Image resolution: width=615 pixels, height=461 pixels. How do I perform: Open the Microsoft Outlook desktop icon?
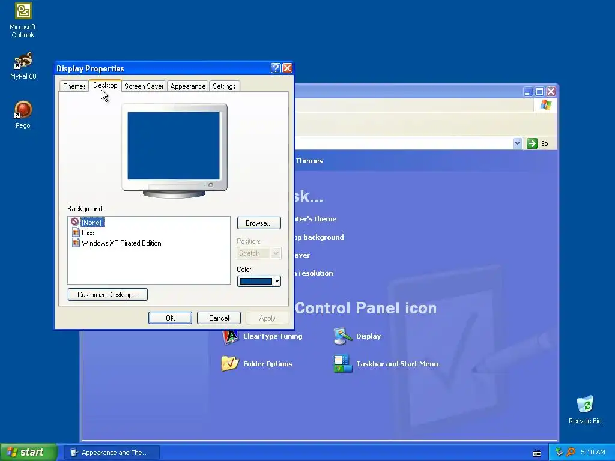[23, 20]
